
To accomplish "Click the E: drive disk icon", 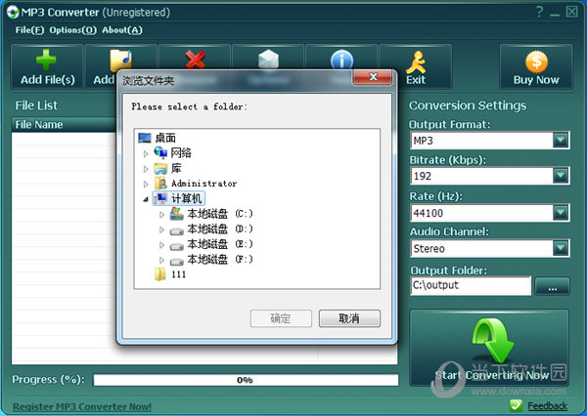I will 177,246.
